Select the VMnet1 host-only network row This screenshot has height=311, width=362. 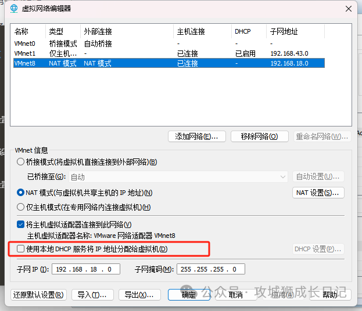169,53
